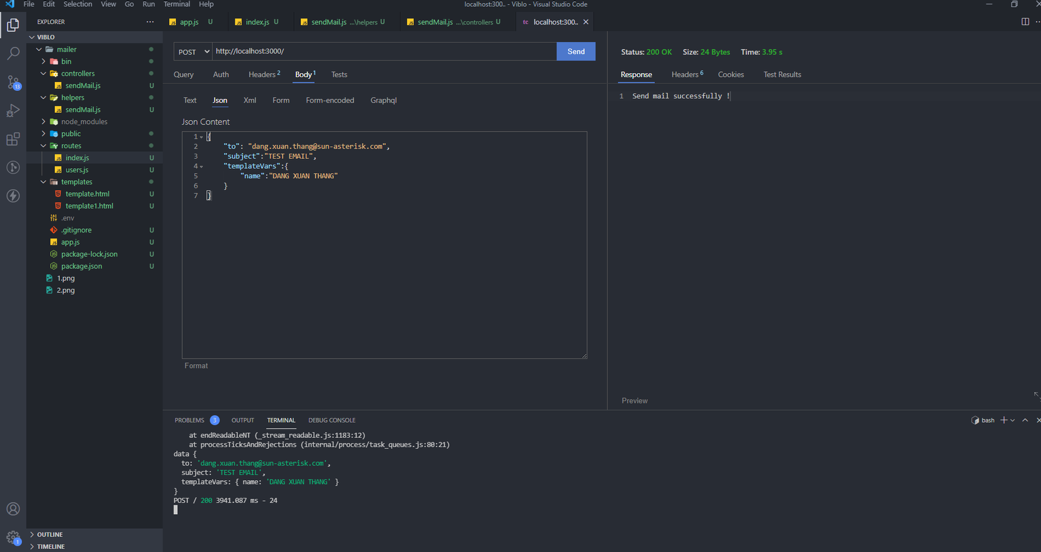Screen dimensions: 1041x552
Task: Select the Form body type tab
Action: point(281,100)
